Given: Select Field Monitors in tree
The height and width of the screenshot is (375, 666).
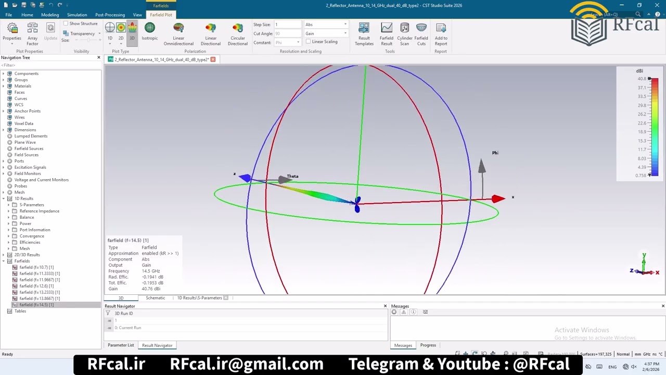Looking at the screenshot, I should 28,173.
